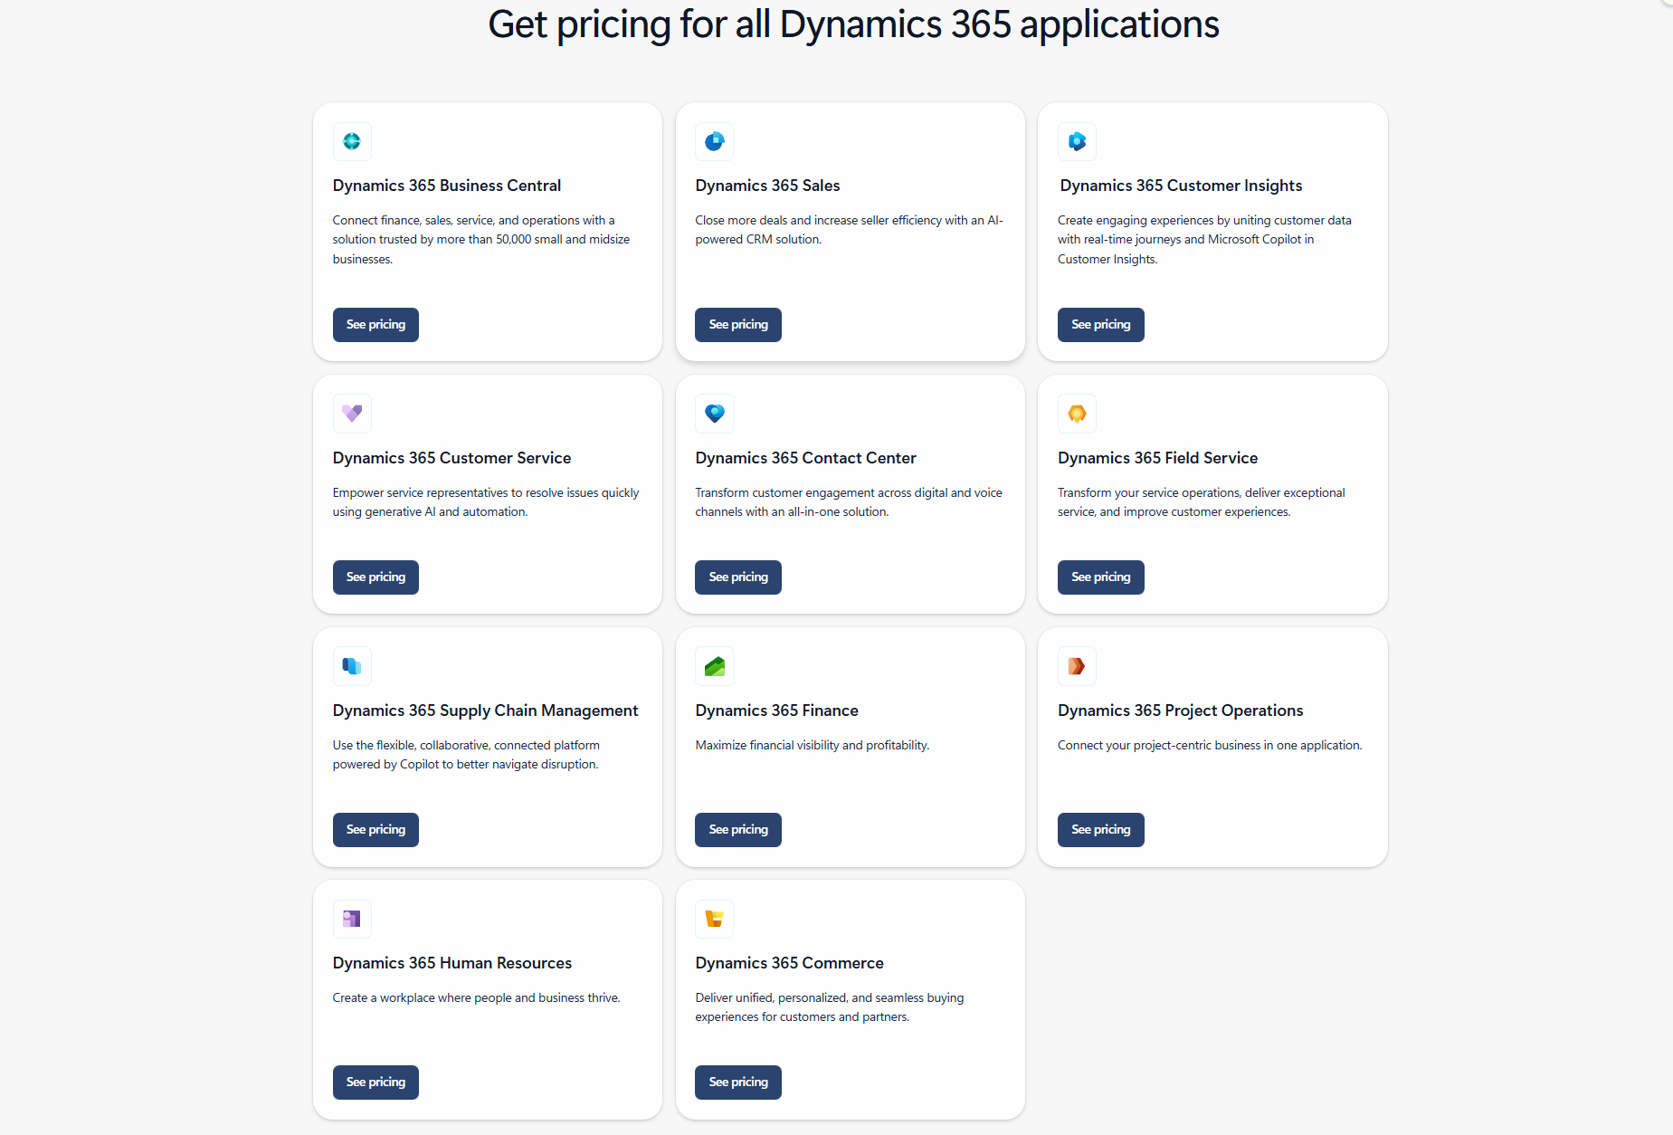Click the Dynamics 365 Project Operations title
1673x1135 pixels.
1180,711
